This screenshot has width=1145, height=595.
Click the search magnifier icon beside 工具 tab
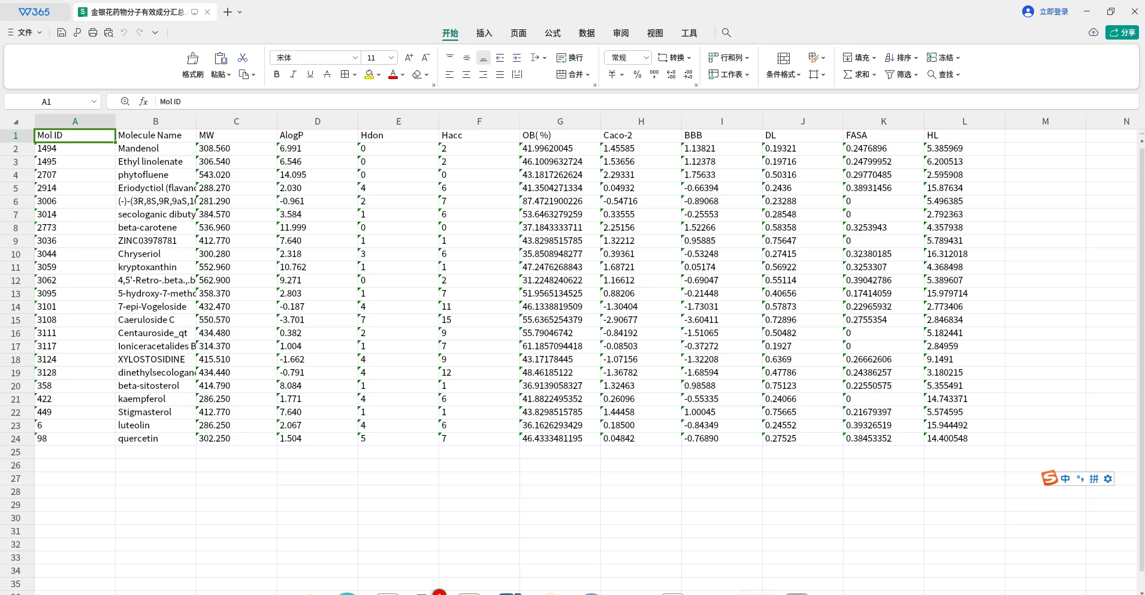tap(726, 33)
